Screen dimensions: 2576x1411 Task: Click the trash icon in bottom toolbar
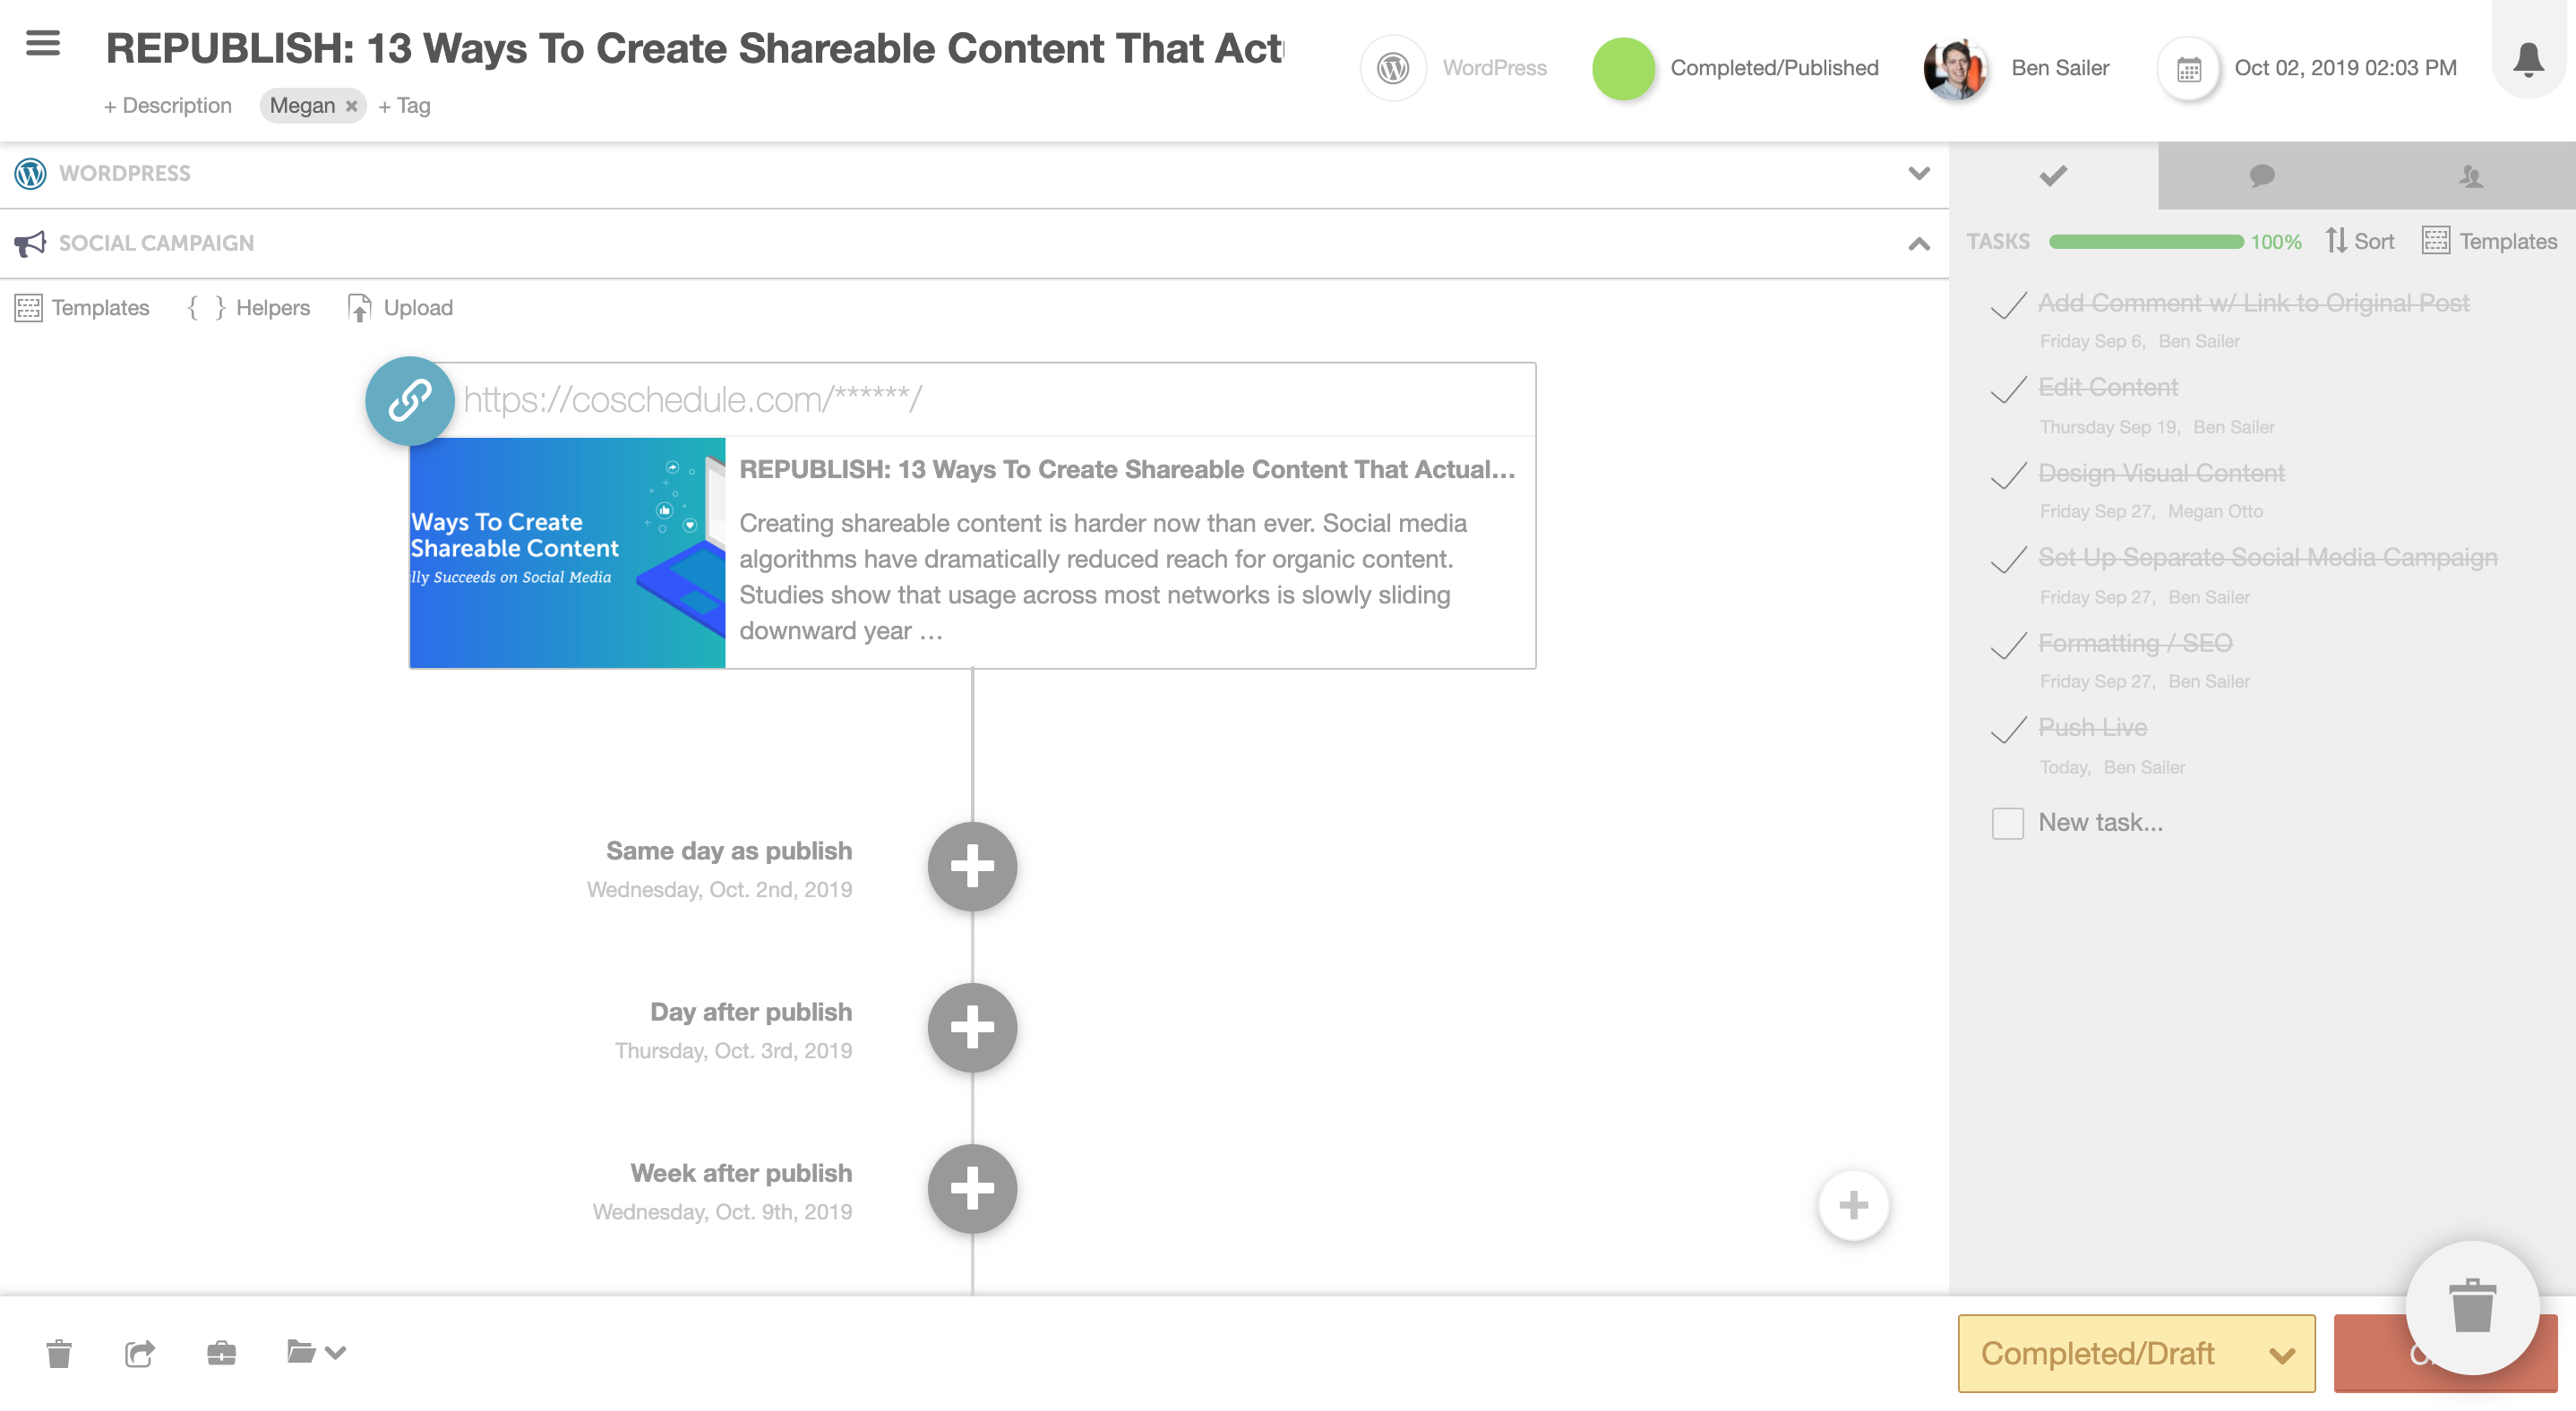click(59, 1353)
